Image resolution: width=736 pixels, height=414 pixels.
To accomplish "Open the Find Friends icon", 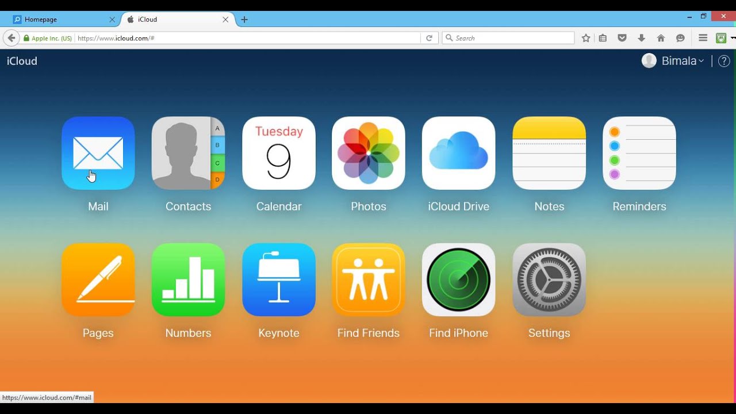I will coord(369,279).
